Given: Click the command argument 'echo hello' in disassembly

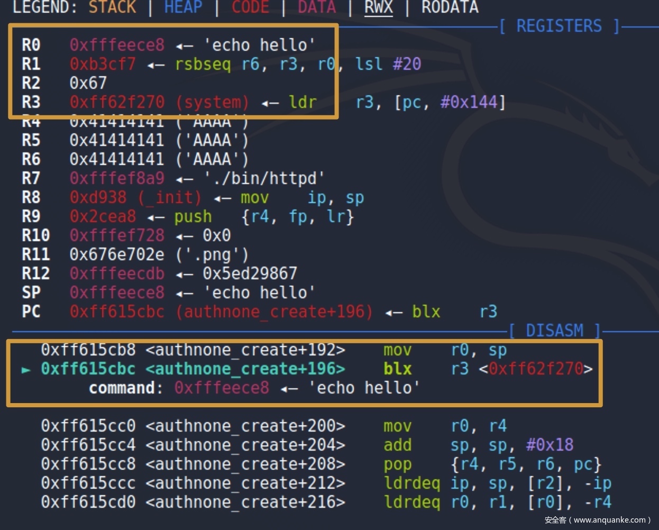Looking at the screenshot, I should (364, 388).
